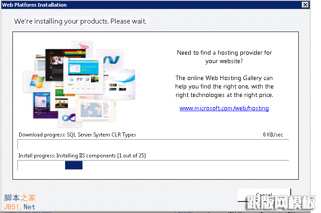Viewport: 321px width, 213px height.
Task: Click the '0 KB/sec' download speed text
Action: click(273, 135)
